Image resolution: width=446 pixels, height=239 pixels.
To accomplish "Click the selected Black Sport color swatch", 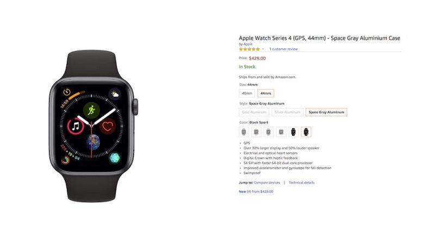I will 306,132.
